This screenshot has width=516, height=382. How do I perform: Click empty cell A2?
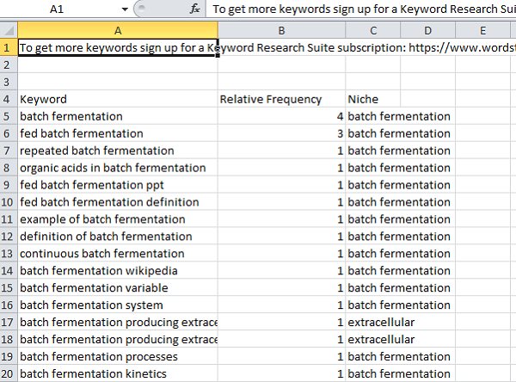click(118, 65)
